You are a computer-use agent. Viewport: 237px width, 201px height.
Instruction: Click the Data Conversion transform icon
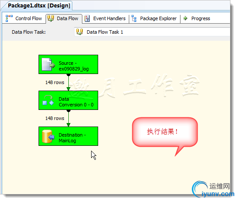coord(48,100)
